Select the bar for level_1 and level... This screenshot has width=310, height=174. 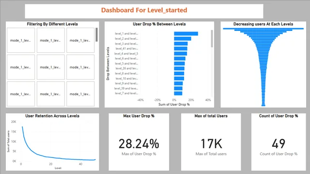point(186,34)
